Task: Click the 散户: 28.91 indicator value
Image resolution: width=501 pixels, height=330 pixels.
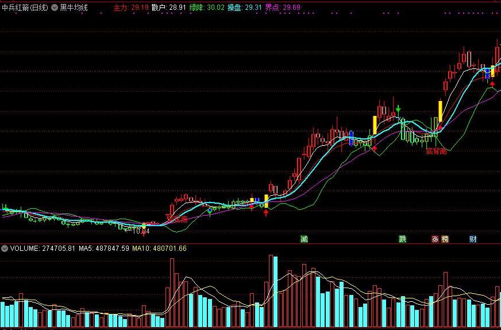Action: pyautogui.click(x=169, y=7)
